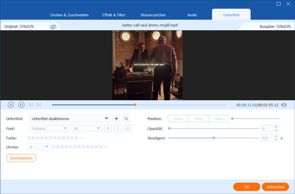
Task: Increase Opazität with up arrow
Action: (x=276, y=127)
